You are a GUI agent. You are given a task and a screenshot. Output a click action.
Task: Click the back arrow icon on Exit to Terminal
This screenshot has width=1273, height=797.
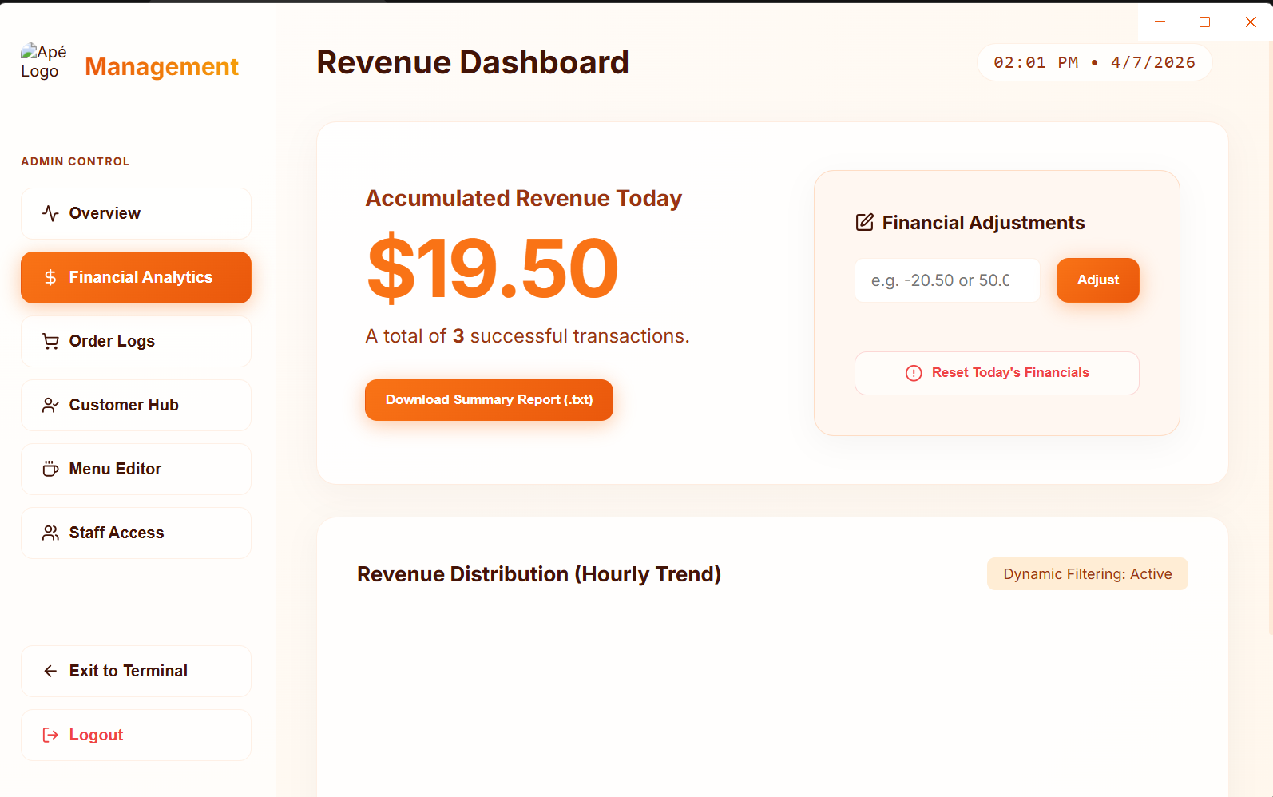(50, 671)
